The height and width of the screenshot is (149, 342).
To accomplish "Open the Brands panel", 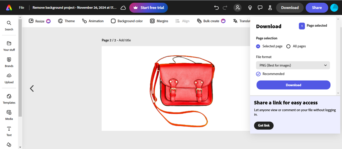I will pyautogui.click(x=9, y=62).
